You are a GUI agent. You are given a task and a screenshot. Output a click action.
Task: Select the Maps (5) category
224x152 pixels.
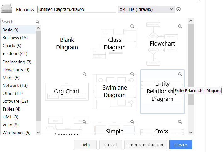click(x=18, y=78)
